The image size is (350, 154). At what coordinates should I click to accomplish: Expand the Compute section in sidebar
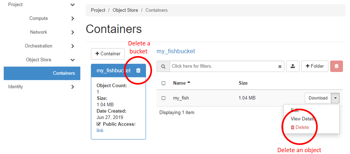click(x=73, y=18)
